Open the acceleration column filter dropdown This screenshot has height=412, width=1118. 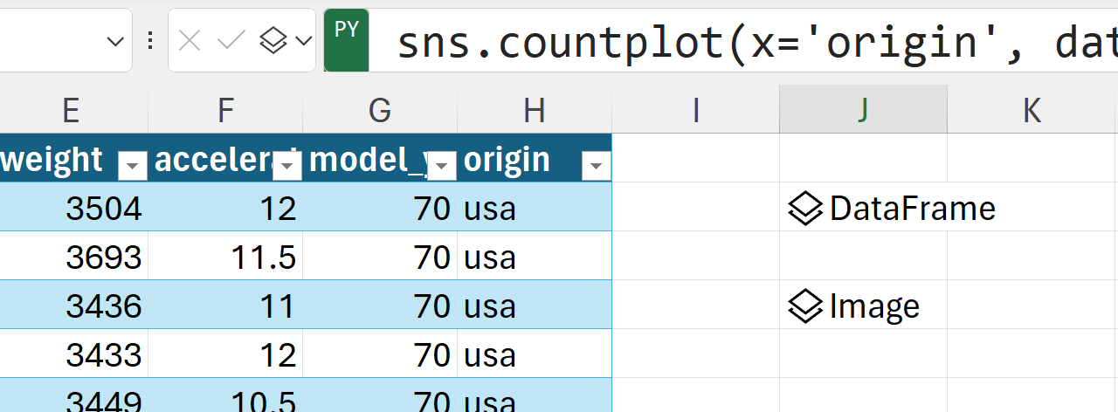point(286,164)
